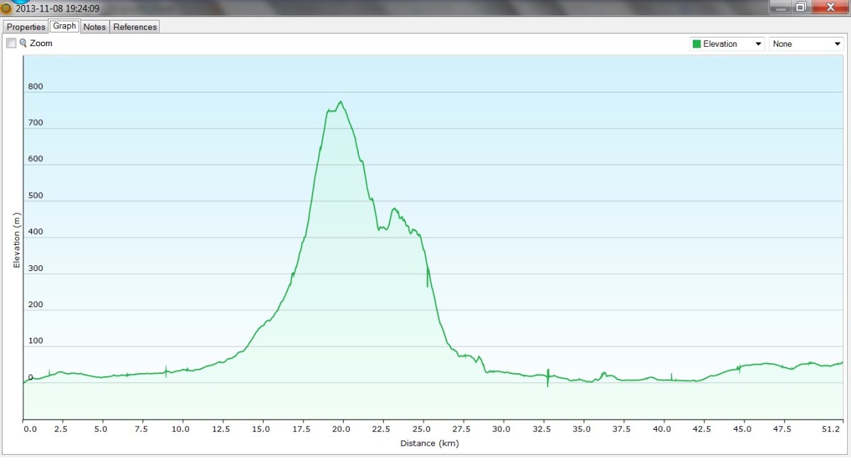Image resolution: width=851 pixels, height=476 pixels.
Task: Click the Elevation (m) vertical axis label
Action: 16,238
